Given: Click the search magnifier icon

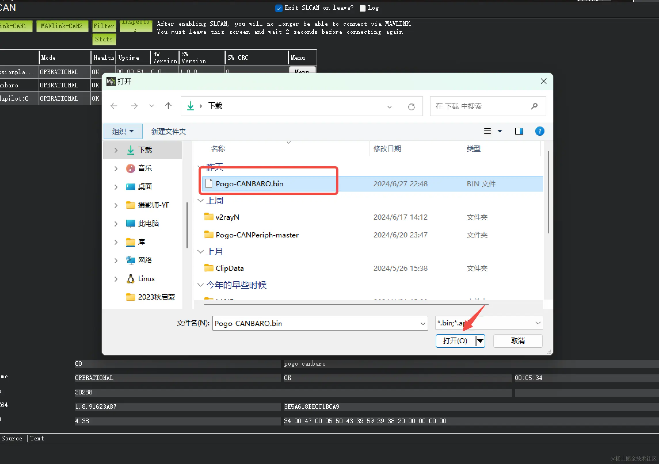Looking at the screenshot, I should pos(534,106).
